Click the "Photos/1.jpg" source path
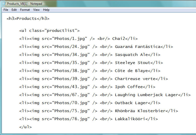Screen dimensions: 196x135 [x=70, y=39]
